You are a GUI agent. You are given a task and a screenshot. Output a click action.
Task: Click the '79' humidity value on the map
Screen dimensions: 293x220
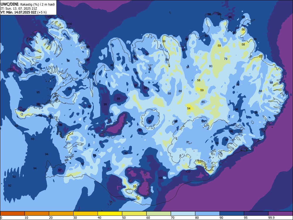coord(226,59)
